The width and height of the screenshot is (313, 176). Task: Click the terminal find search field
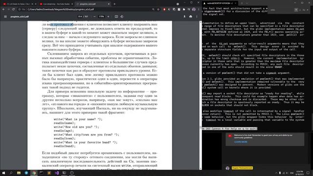point(282,10)
